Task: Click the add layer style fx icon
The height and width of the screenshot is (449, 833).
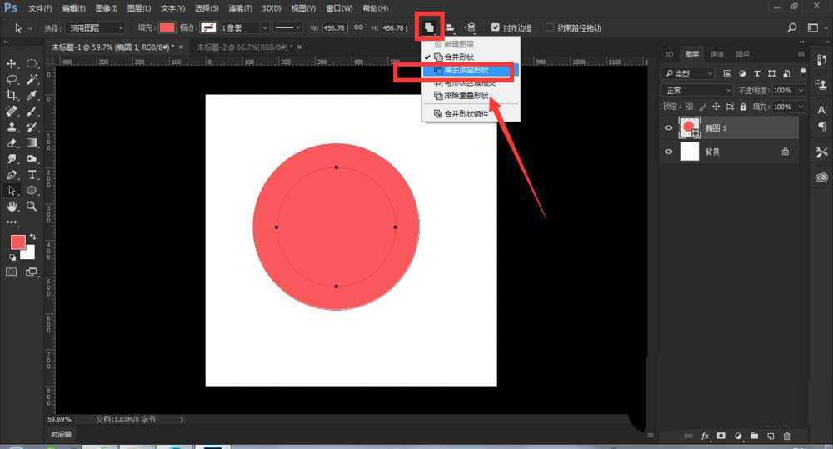Action: 705,436
